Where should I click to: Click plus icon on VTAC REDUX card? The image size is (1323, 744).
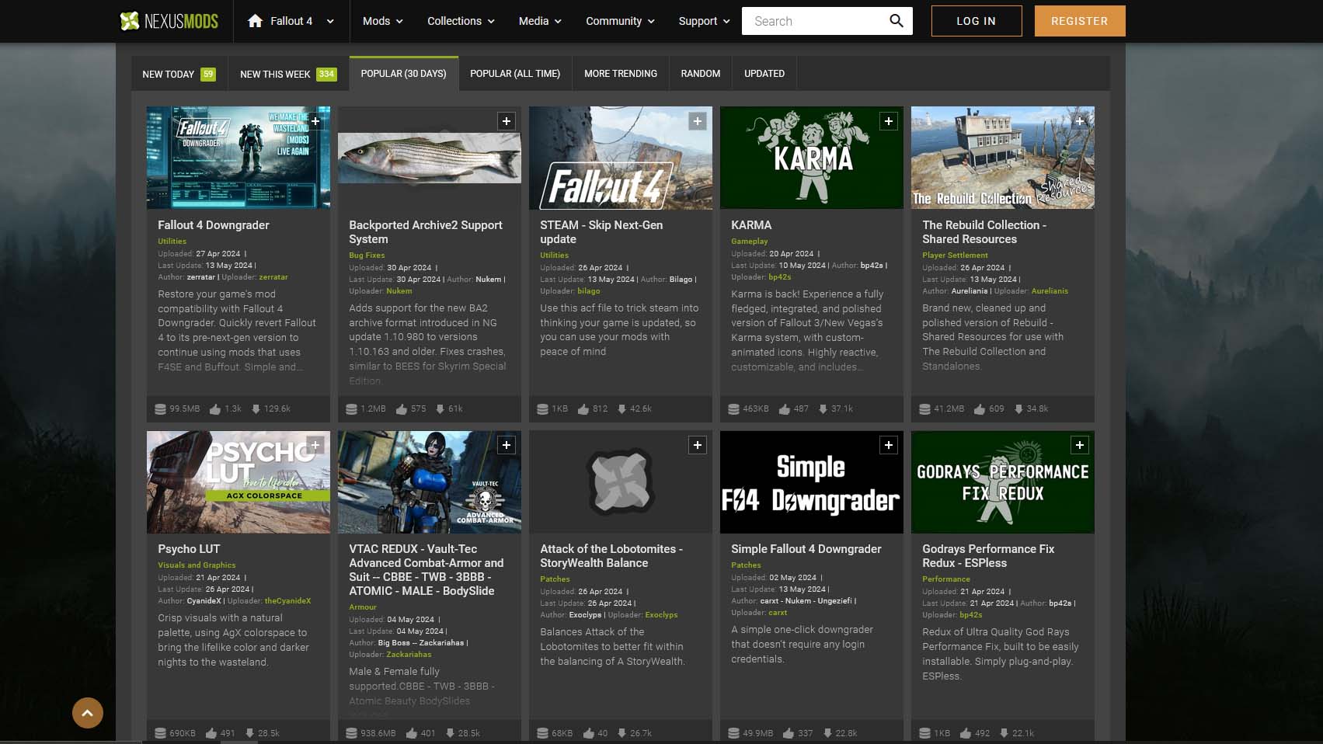click(x=507, y=445)
